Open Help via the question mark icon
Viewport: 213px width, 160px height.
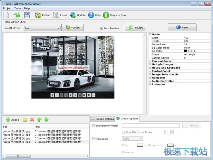pyautogui.click(x=91, y=15)
